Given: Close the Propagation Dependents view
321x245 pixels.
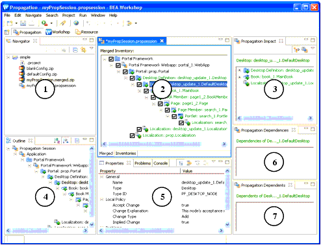Looking at the screenshot, I should coord(290,185).
